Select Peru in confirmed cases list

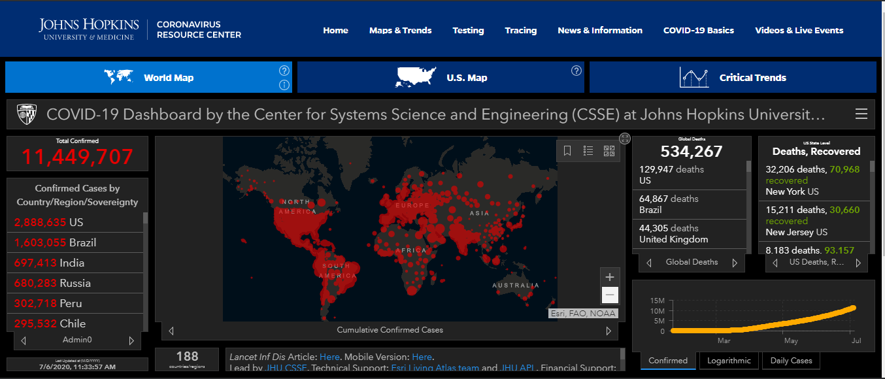coord(75,303)
